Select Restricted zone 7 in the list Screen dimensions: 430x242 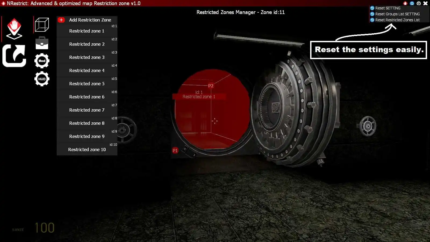[87, 110]
